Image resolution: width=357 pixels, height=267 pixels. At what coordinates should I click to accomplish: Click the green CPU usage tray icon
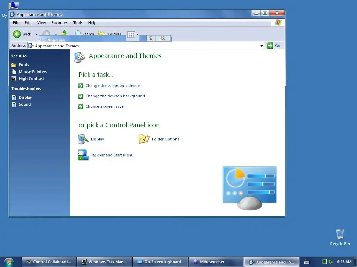click(325, 262)
